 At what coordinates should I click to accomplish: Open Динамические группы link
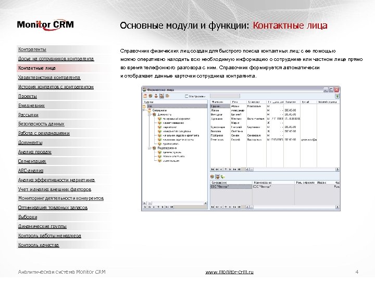click(42, 226)
